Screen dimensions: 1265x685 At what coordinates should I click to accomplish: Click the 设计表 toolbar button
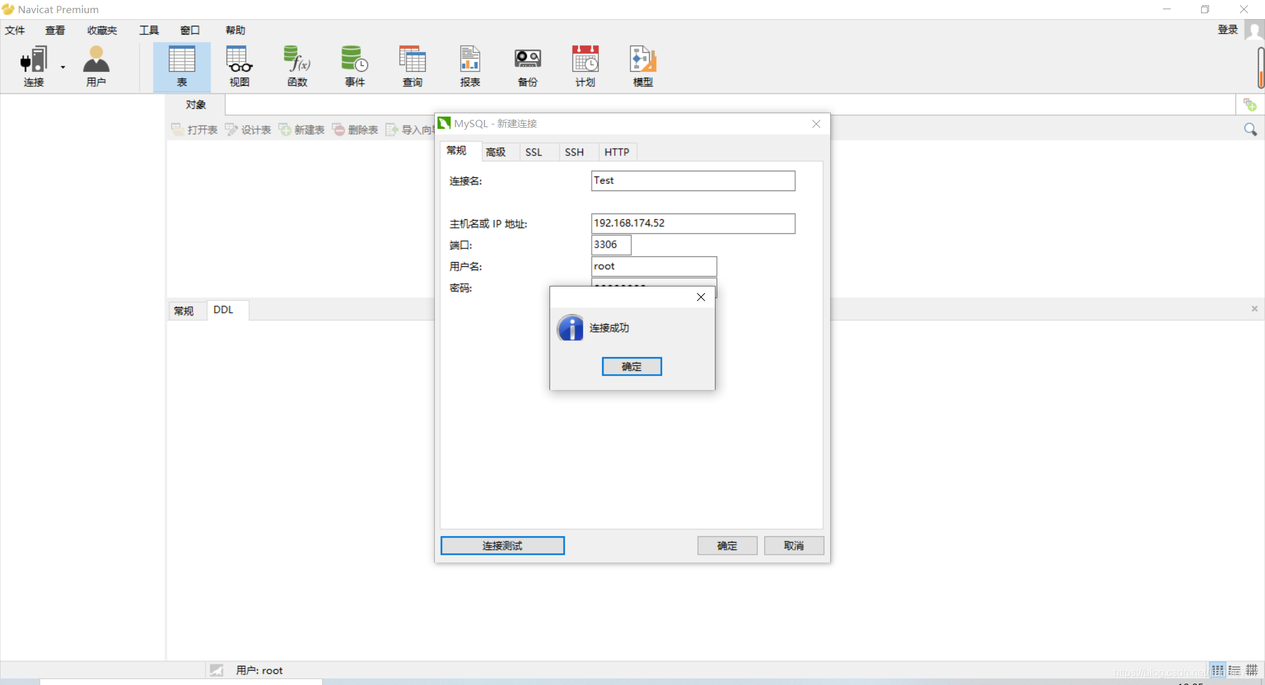tap(248, 130)
